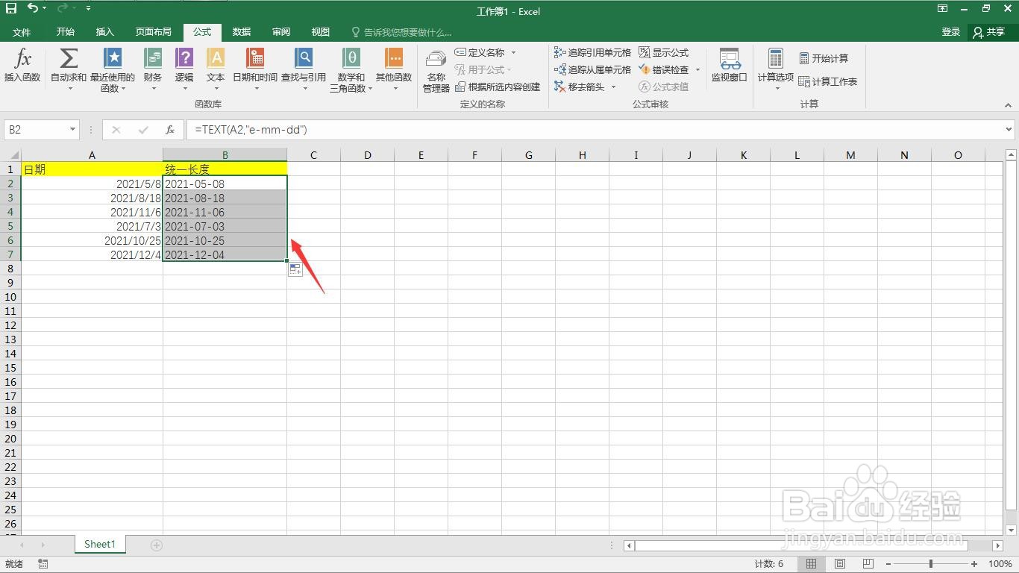This screenshot has width=1019, height=573.
Task: Click the Name Box showing B2
Action: coord(36,130)
